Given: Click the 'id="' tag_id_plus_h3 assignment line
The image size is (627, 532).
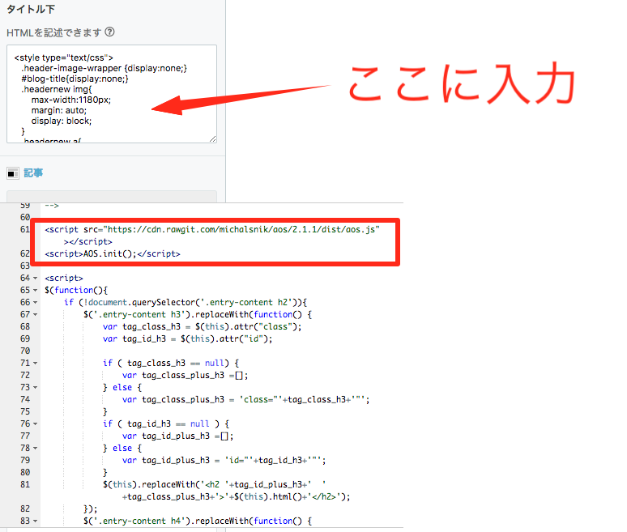Looking at the screenshot, I should (224, 460).
